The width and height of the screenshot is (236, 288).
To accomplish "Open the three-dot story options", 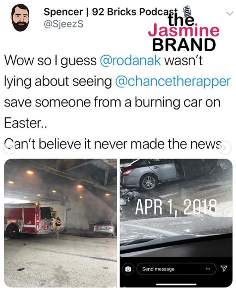I will 208,269.
